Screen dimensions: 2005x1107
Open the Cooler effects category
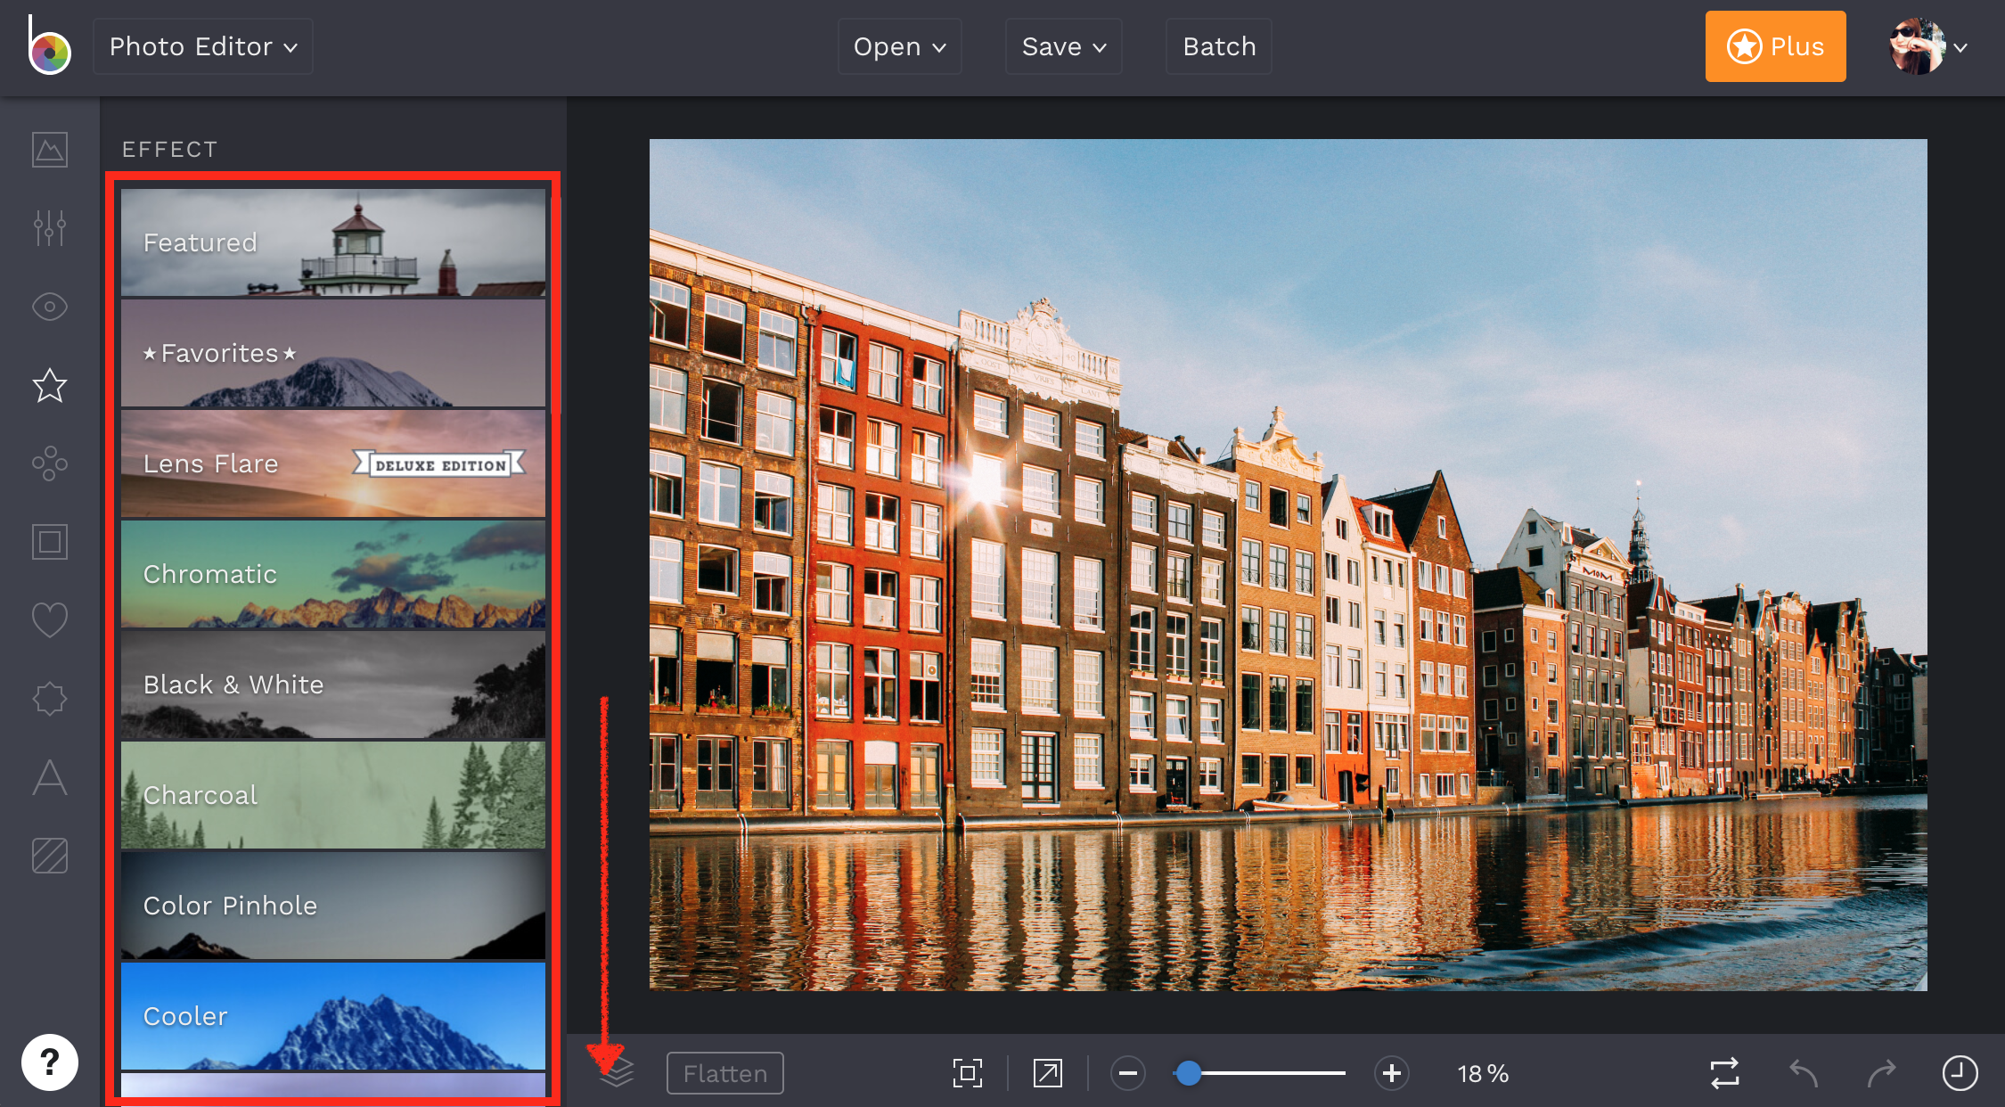(x=333, y=1016)
